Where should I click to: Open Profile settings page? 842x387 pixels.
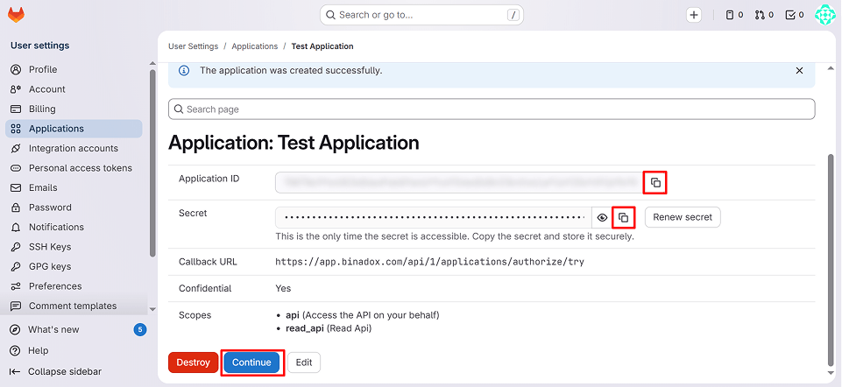tap(74, 70)
